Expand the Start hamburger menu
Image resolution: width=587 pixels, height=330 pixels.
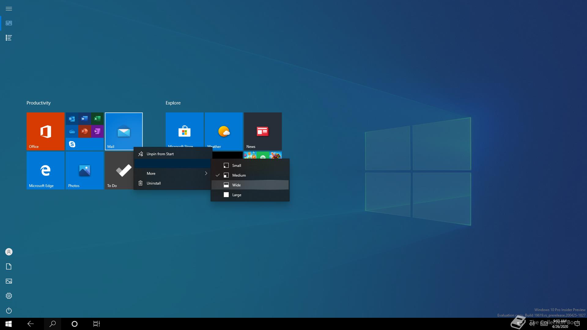pyautogui.click(x=9, y=9)
